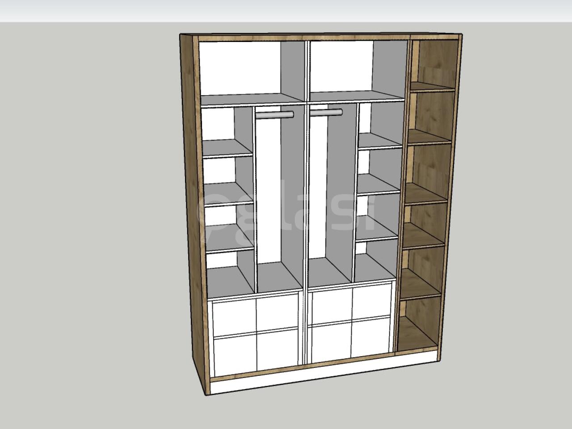
Task: Select the right hanging clothes rod
Action: point(326,113)
